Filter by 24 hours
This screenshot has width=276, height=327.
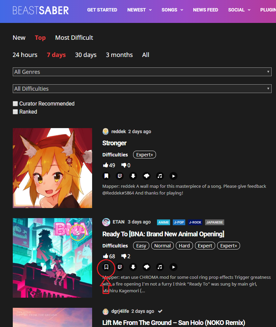tap(25, 55)
